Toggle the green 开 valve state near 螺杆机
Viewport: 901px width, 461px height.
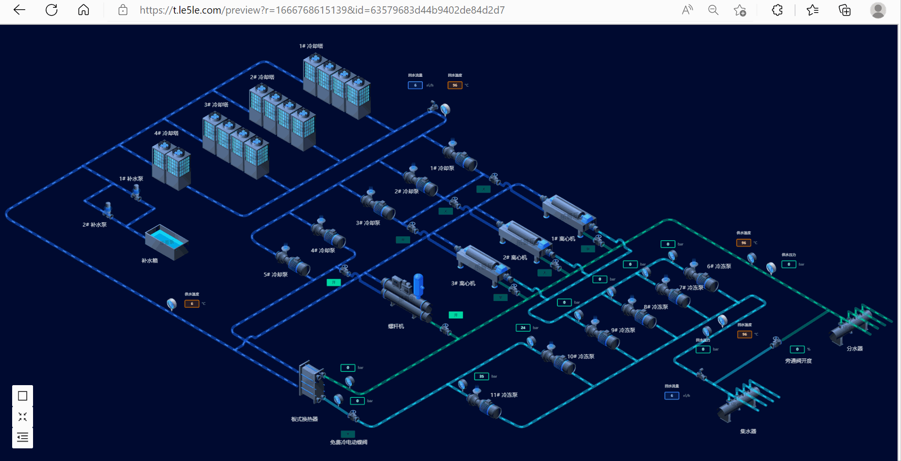coord(455,315)
